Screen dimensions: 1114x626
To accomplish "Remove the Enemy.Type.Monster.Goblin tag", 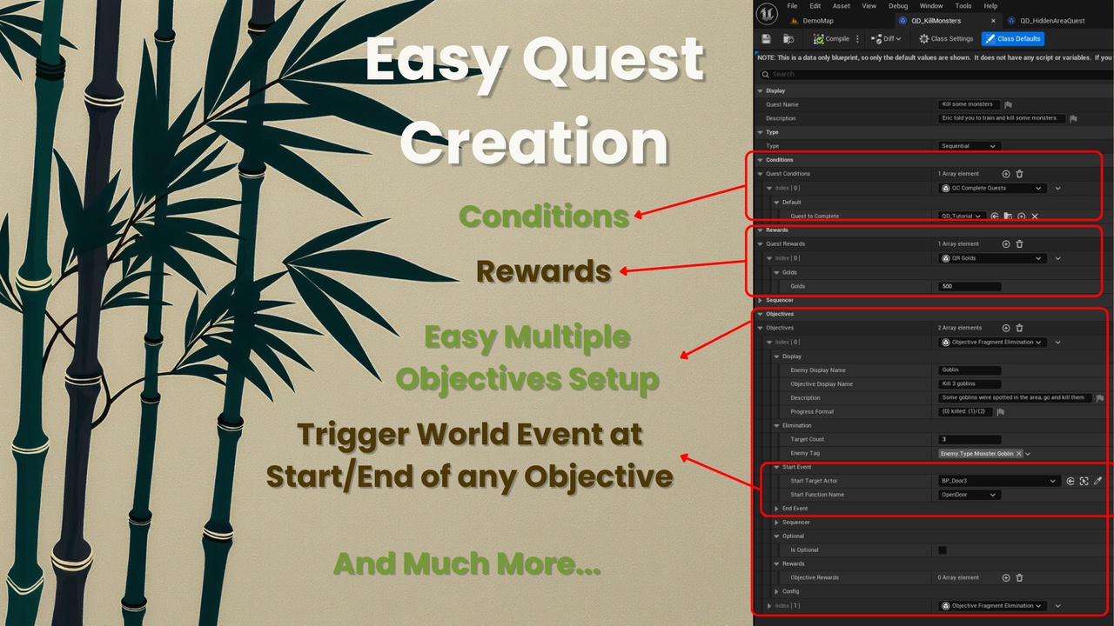I will click(x=1018, y=454).
